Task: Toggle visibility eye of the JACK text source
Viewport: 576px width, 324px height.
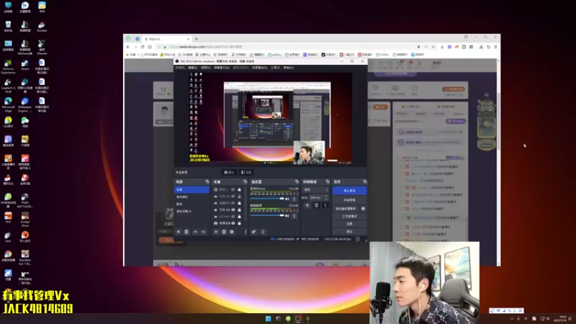Action: tap(233, 217)
